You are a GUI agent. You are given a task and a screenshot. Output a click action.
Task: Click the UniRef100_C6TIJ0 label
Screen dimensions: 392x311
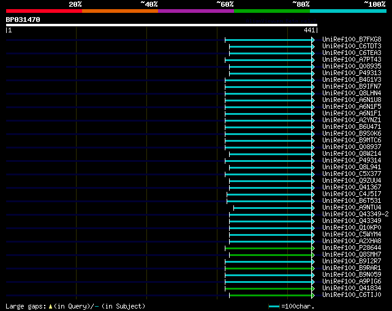point(352,295)
